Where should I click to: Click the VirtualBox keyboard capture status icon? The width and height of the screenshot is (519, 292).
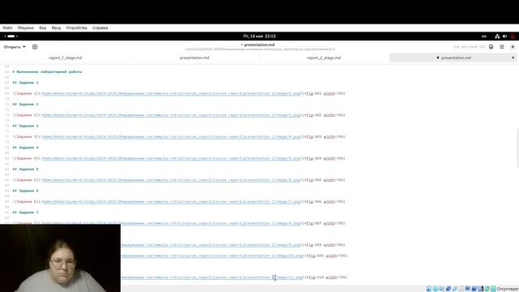coord(493,289)
